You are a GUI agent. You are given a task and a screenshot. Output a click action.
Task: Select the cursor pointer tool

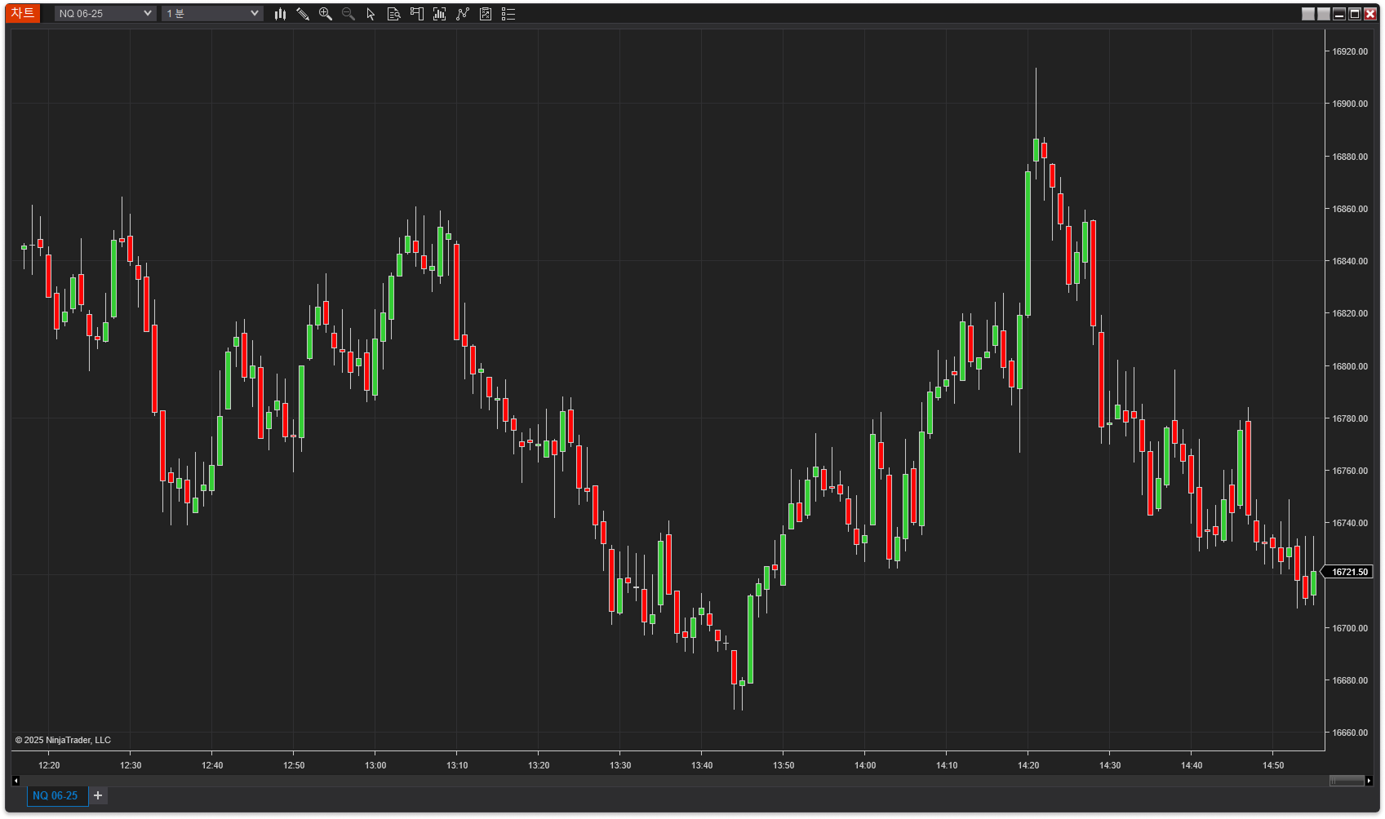tap(371, 14)
